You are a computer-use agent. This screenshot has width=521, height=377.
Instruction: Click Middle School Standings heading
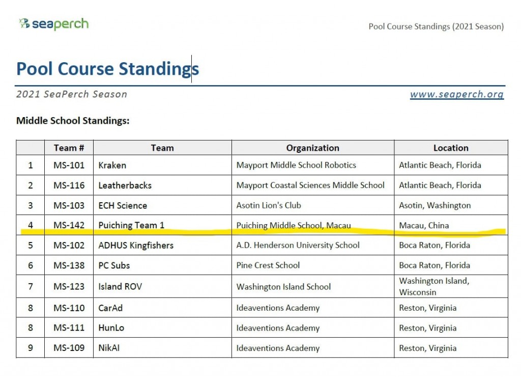pyautogui.click(x=73, y=121)
